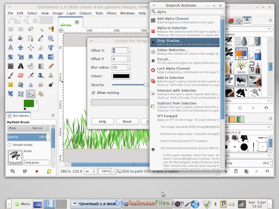Image resolution: width=279 pixels, height=209 pixels.
Task: Select the Colour Picker eyedropper tool
Action: tap(41, 38)
